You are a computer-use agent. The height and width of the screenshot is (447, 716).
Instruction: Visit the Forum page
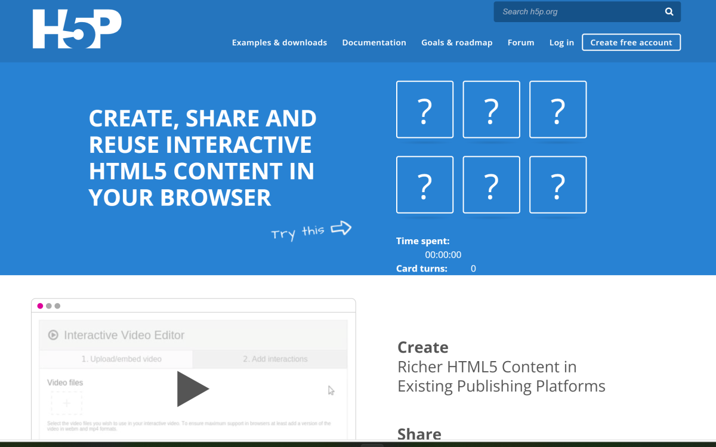click(521, 42)
